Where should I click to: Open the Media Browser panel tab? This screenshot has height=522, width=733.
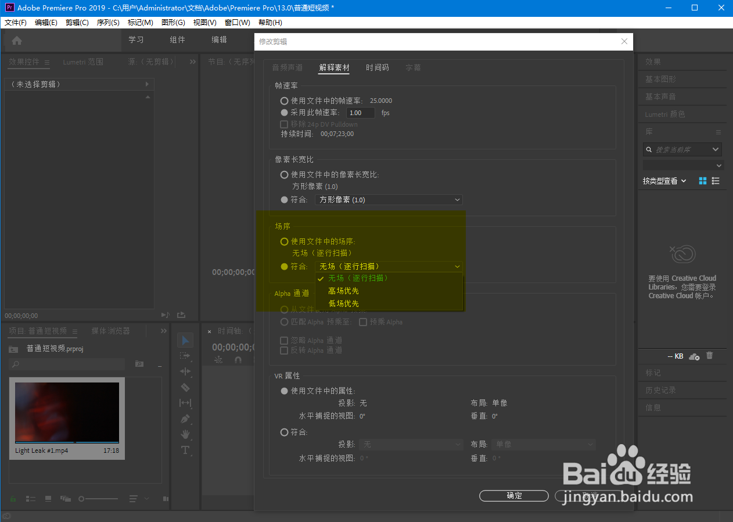pos(110,331)
